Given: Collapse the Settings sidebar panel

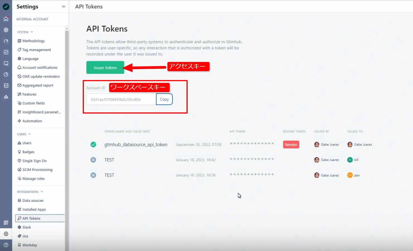Looking at the screenshot, I should (x=64, y=7).
